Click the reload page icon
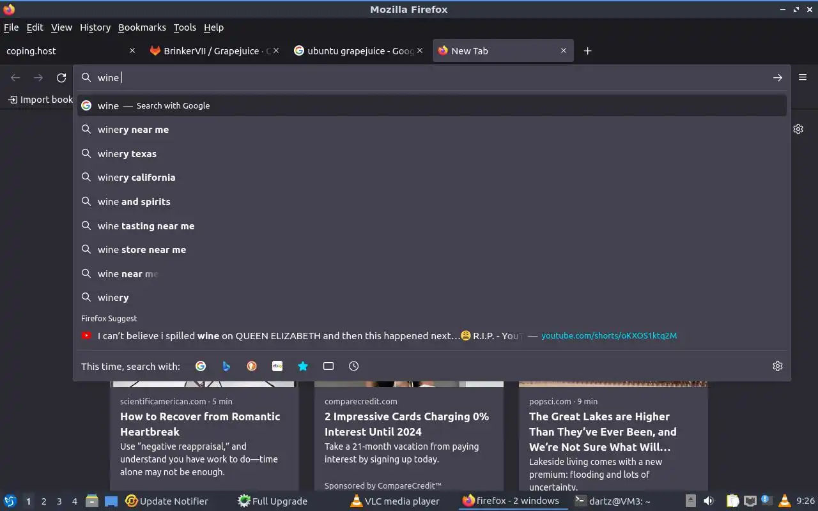The image size is (818, 511). 61,78
